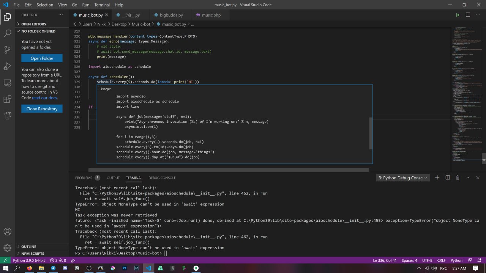The height and width of the screenshot is (273, 486).
Task: Open the Run and Debug view
Action: [7, 66]
